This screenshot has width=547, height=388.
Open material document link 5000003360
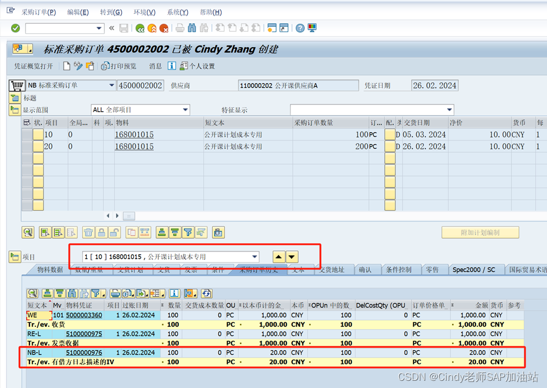pos(84,315)
